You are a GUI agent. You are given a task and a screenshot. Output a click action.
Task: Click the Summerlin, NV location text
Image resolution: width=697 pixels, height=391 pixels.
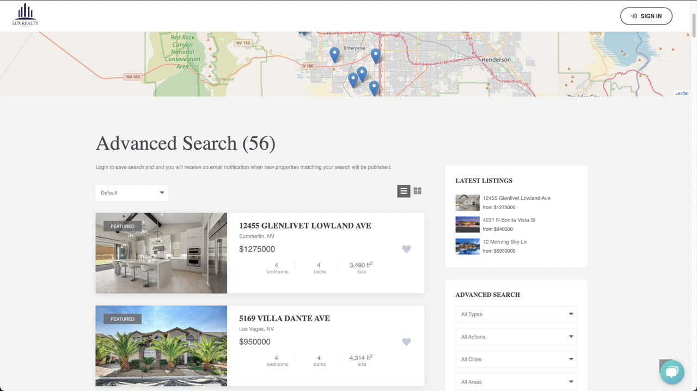point(256,236)
